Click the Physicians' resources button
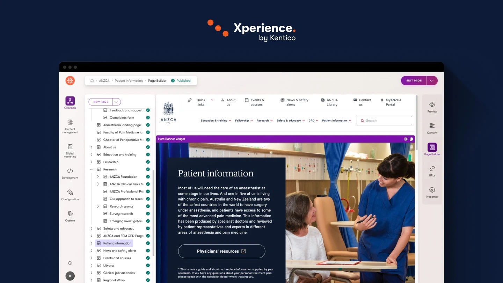 (221, 251)
